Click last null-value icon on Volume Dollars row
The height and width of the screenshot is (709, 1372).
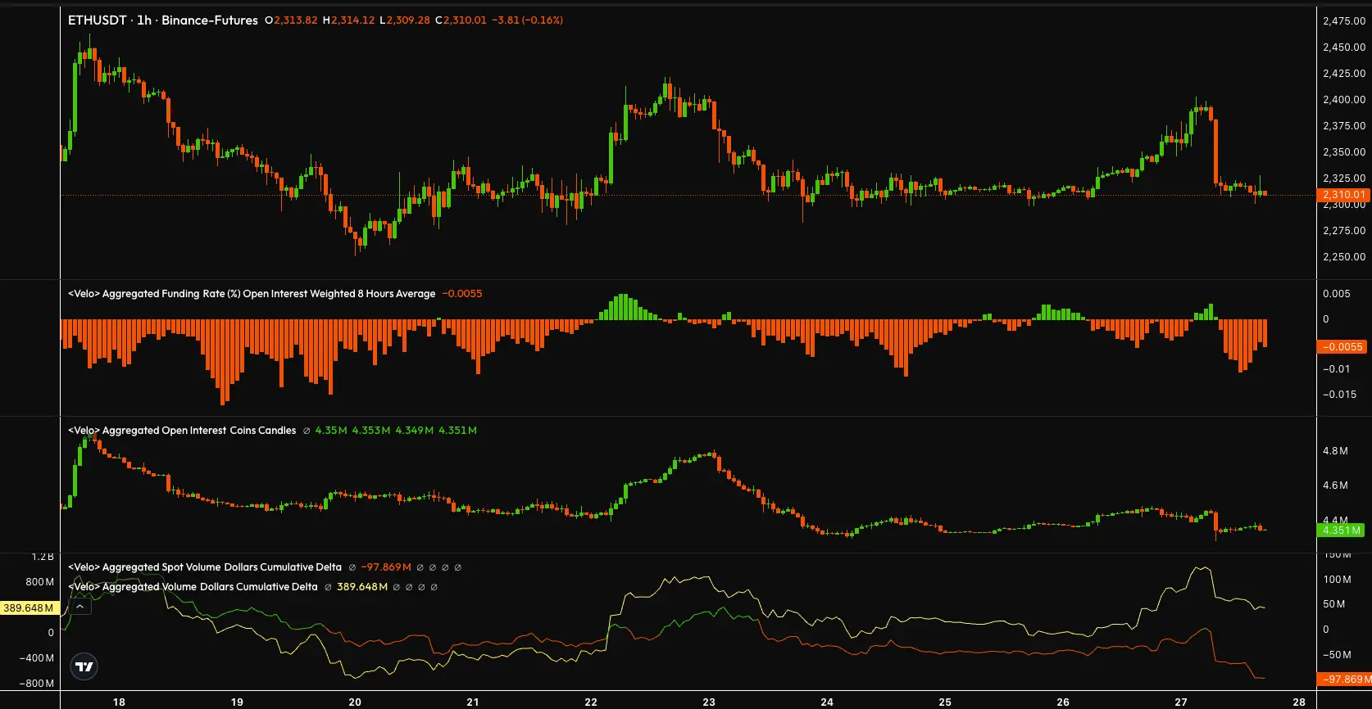pos(434,587)
